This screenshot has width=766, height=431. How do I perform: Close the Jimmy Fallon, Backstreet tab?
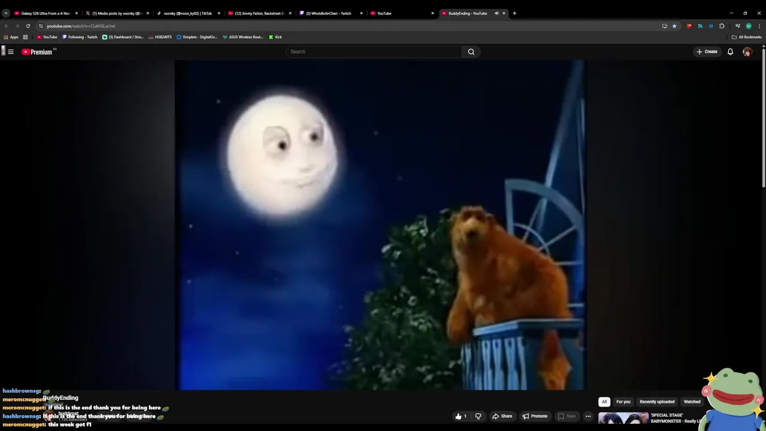click(290, 13)
